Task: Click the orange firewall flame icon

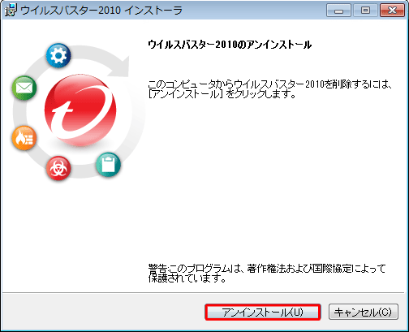Action: [24, 139]
